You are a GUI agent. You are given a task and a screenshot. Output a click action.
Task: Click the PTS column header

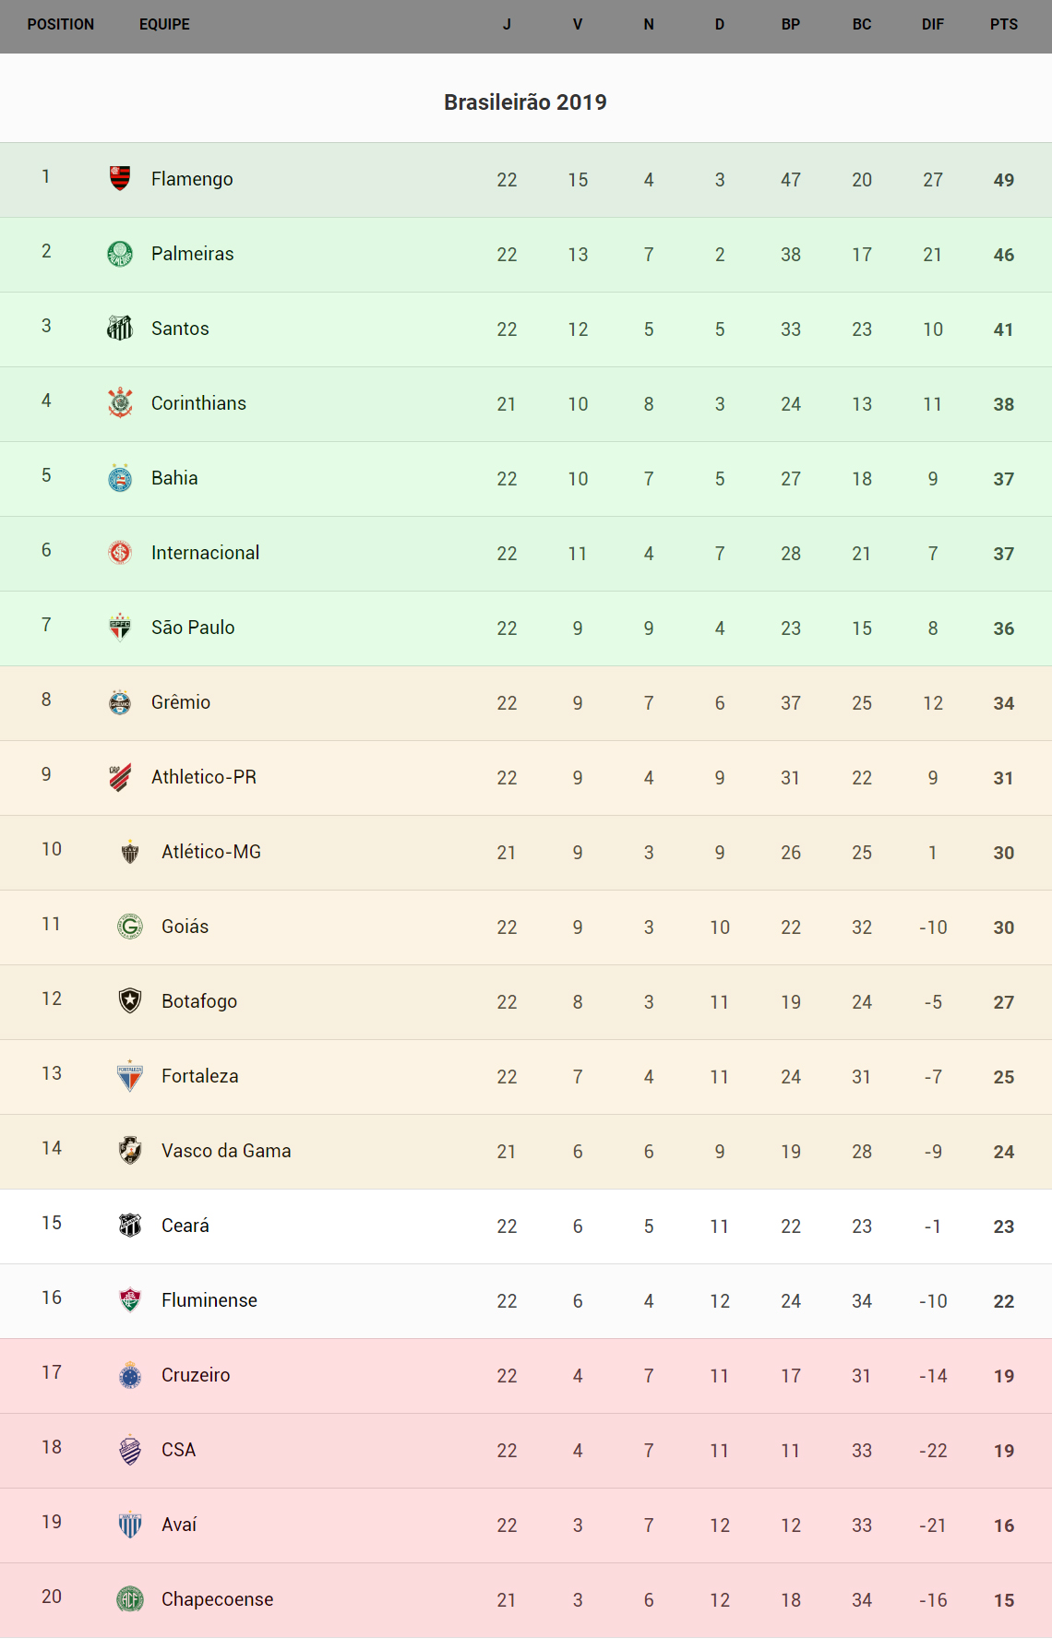point(1004,25)
